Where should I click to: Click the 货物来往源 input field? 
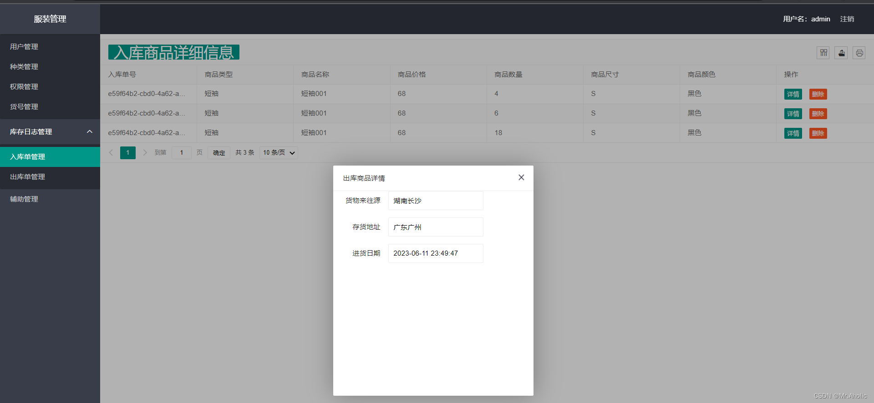[436, 201]
